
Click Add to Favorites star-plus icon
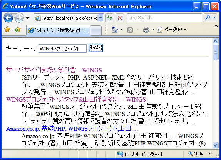(17, 30)
